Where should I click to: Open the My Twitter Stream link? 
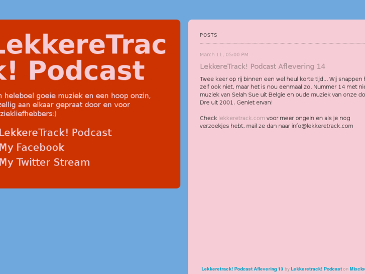(45, 162)
